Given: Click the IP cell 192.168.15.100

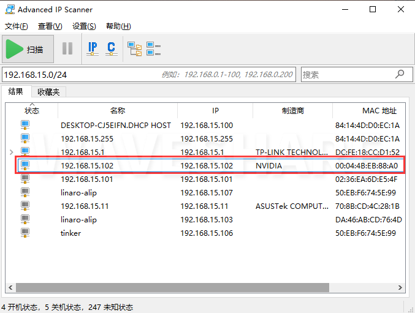Looking at the screenshot, I should coord(207,126).
